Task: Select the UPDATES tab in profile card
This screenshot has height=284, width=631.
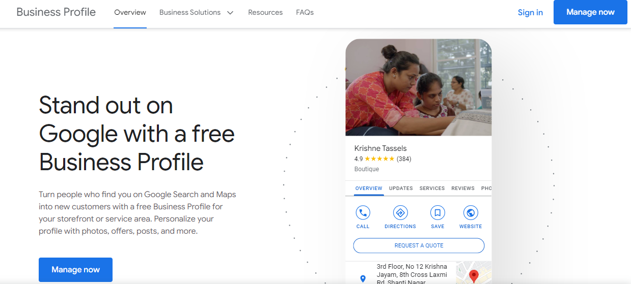Action: tap(401, 188)
